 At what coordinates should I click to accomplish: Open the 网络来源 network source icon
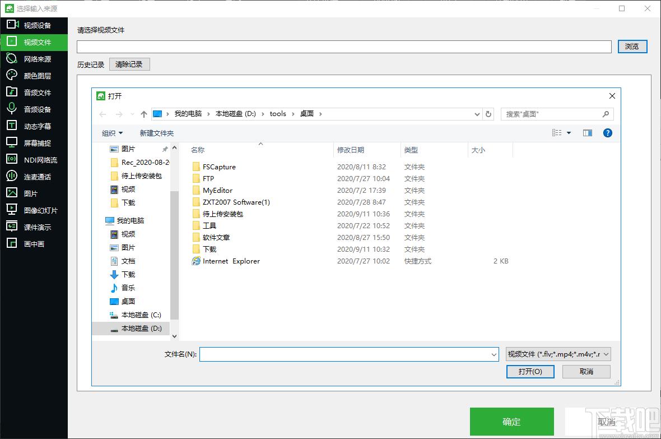[x=12, y=59]
